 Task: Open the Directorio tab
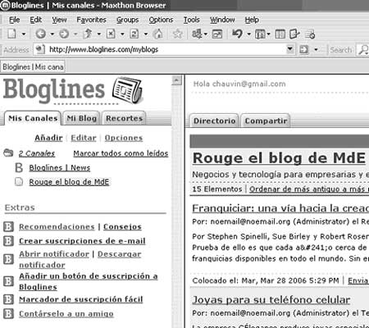[x=214, y=121]
